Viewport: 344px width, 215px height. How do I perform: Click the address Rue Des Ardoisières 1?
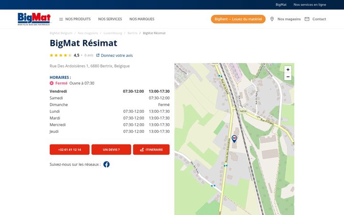click(x=89, y=66)
